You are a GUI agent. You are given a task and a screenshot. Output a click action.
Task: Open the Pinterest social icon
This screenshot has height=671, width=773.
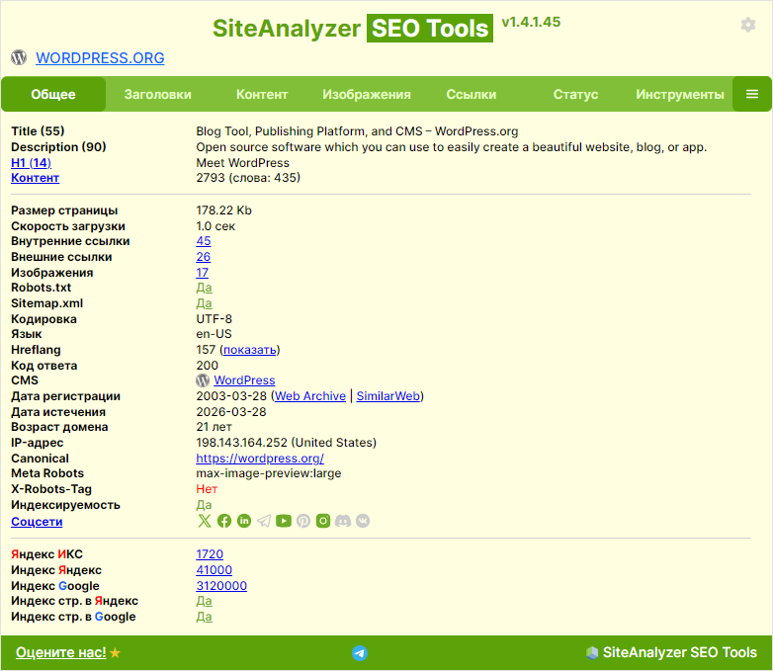(303, 521)
